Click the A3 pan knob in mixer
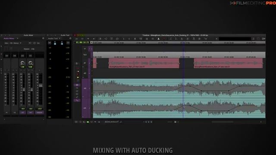The height and width of the screenshot is (155, 276). coord(22,63)
